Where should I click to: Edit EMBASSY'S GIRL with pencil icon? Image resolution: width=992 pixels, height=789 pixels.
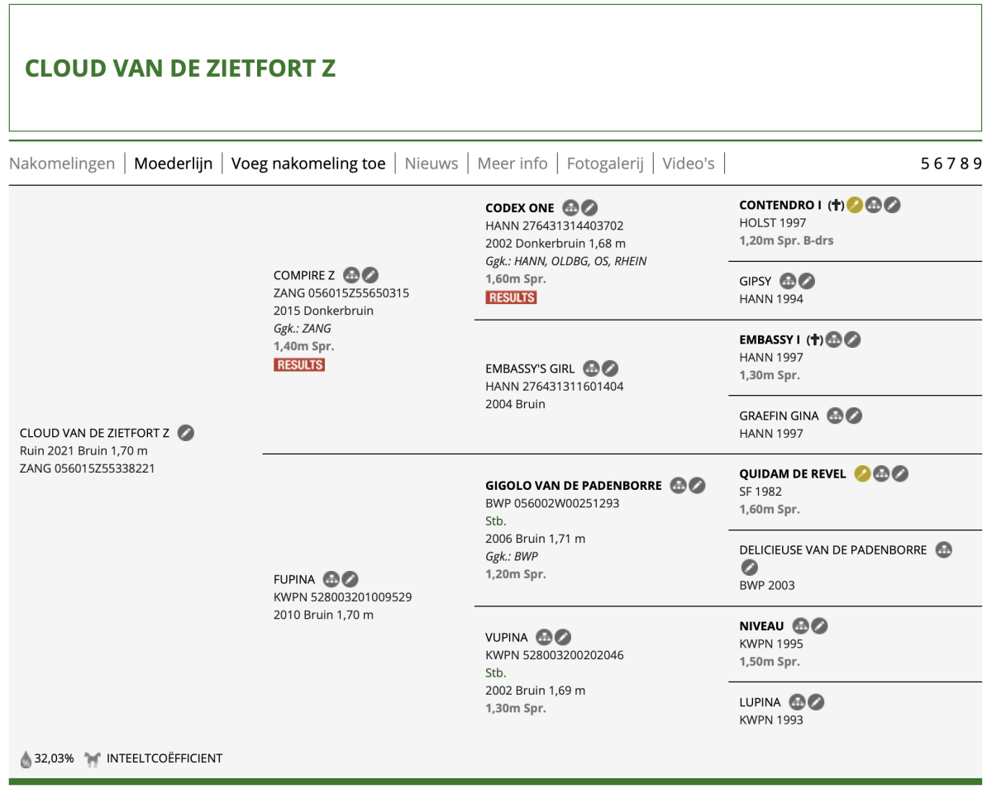(610, 368)
